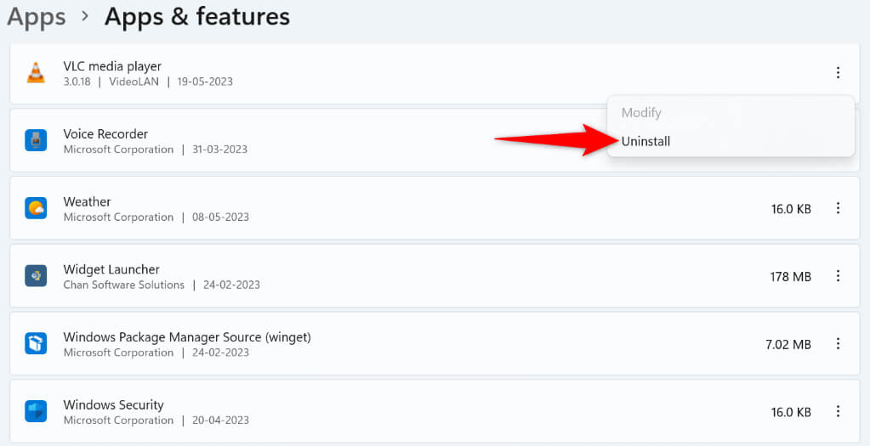Screen dimensions: 870x446
Task: Open more options for the Weather app
Action: [838, 208]
